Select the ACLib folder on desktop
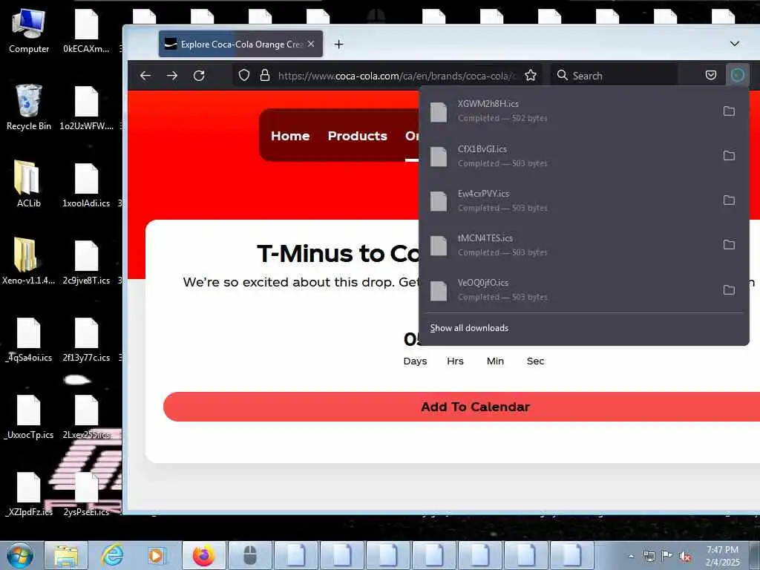Screen dimensions: 760x570 coord(29,184)
